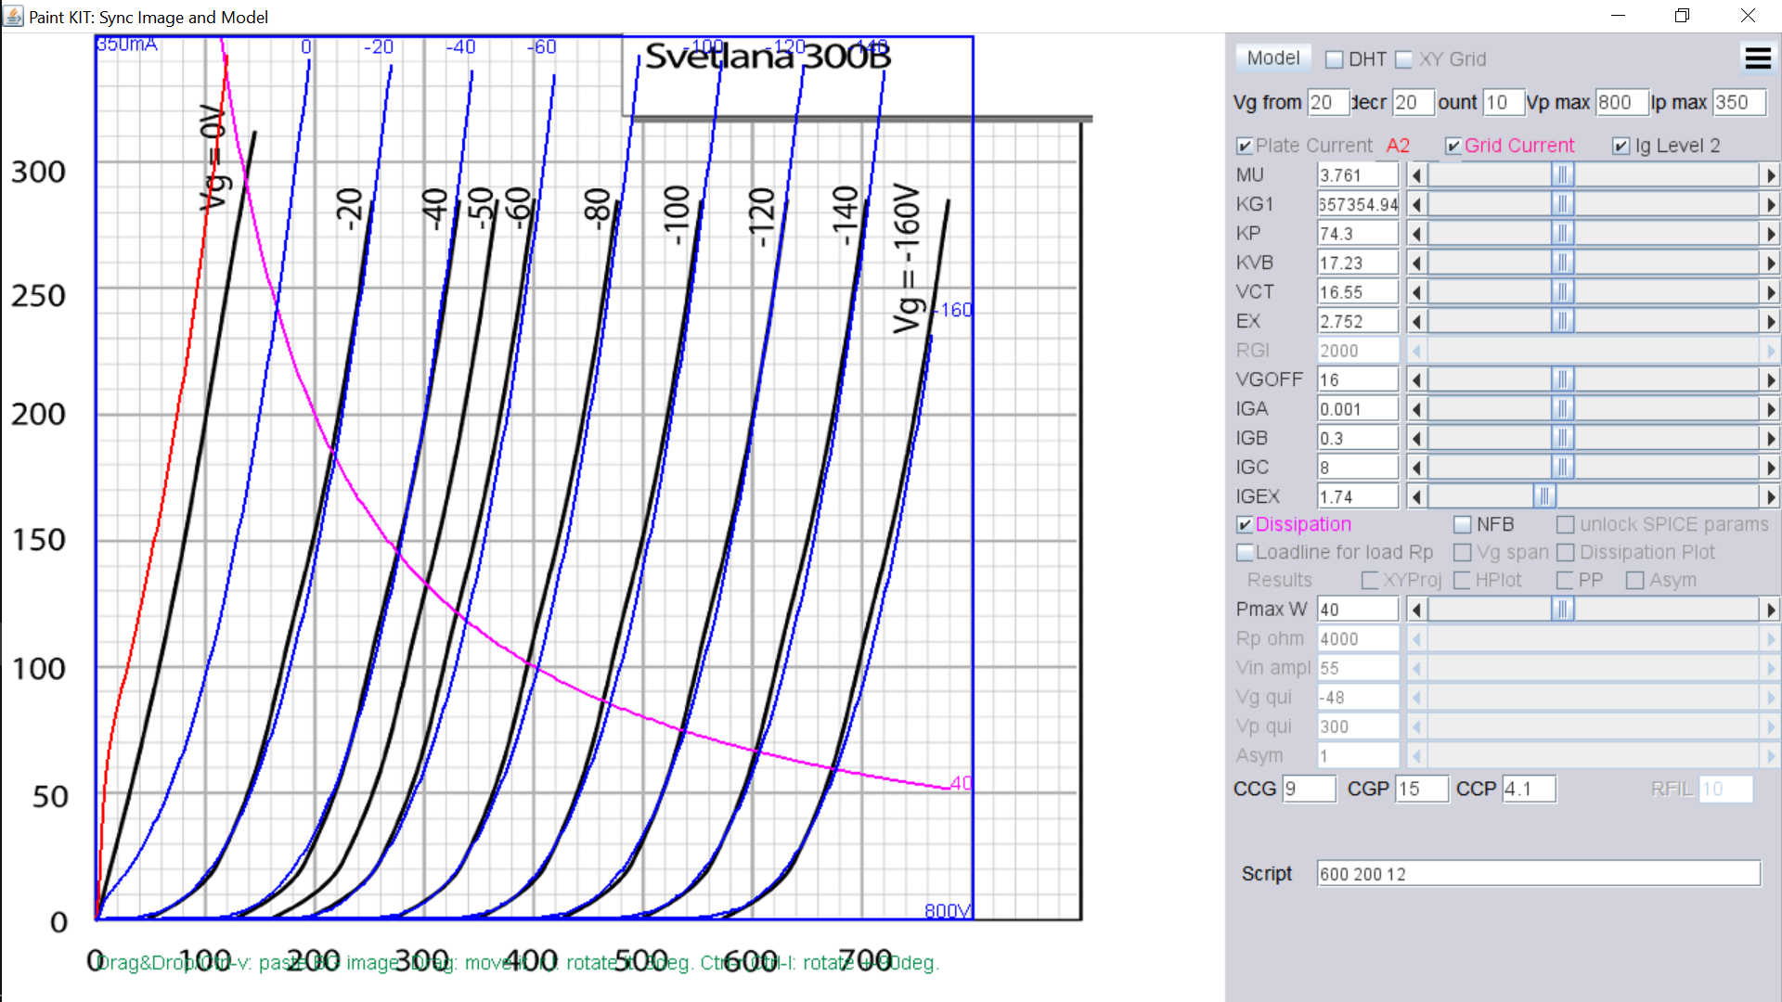Click the VCT slider left arrow
The width and height of the screenshot is (1782, 1002).
(1416, 292)
